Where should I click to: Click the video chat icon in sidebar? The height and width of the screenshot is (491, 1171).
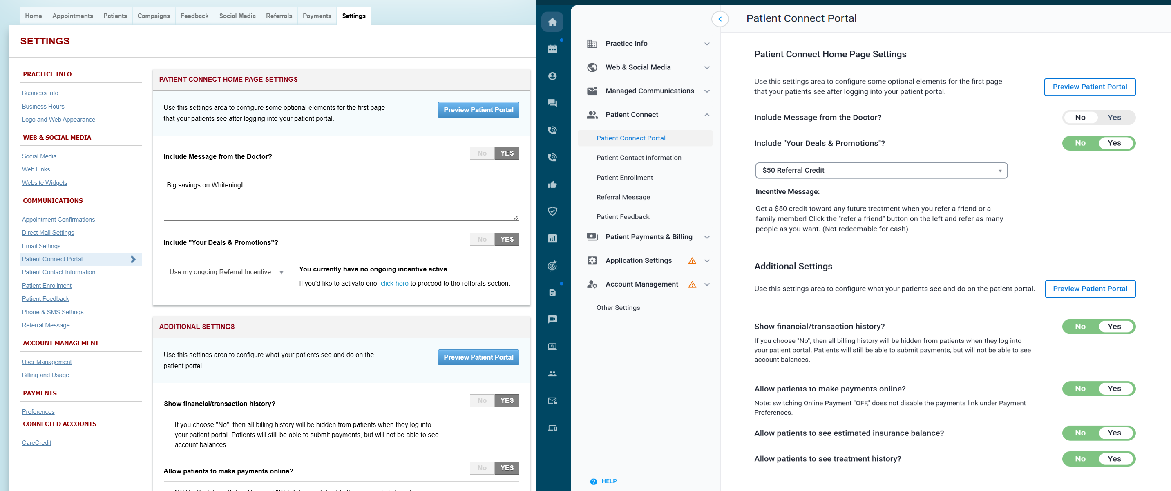552,319
